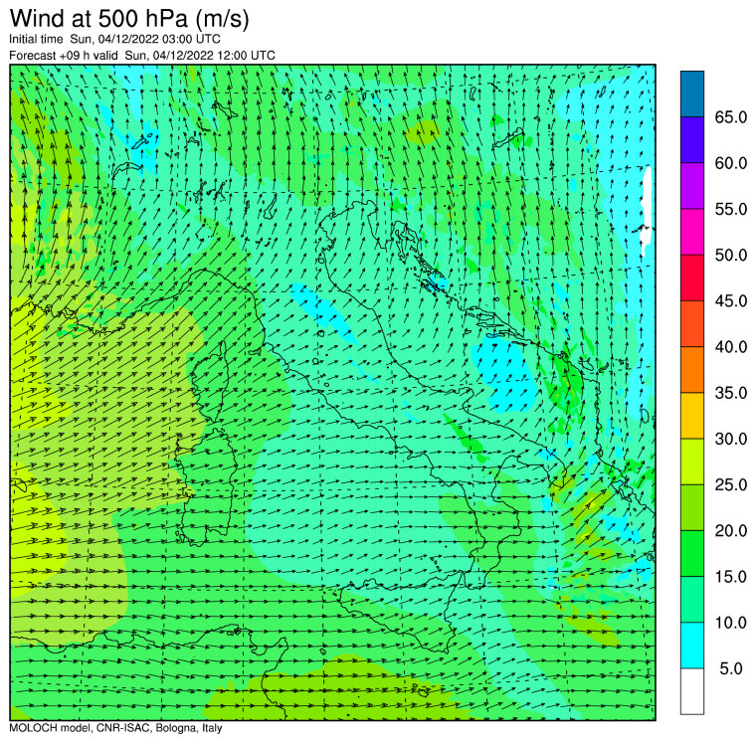Select the 'Initial time Sun, 04/12/2022 03:00 UTC' line

[114, 39]
